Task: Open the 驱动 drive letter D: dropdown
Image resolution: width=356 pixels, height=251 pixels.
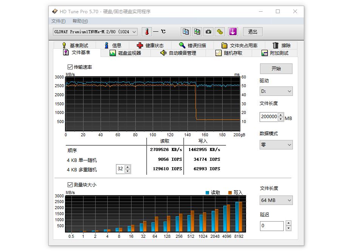Action: (276, 91)
